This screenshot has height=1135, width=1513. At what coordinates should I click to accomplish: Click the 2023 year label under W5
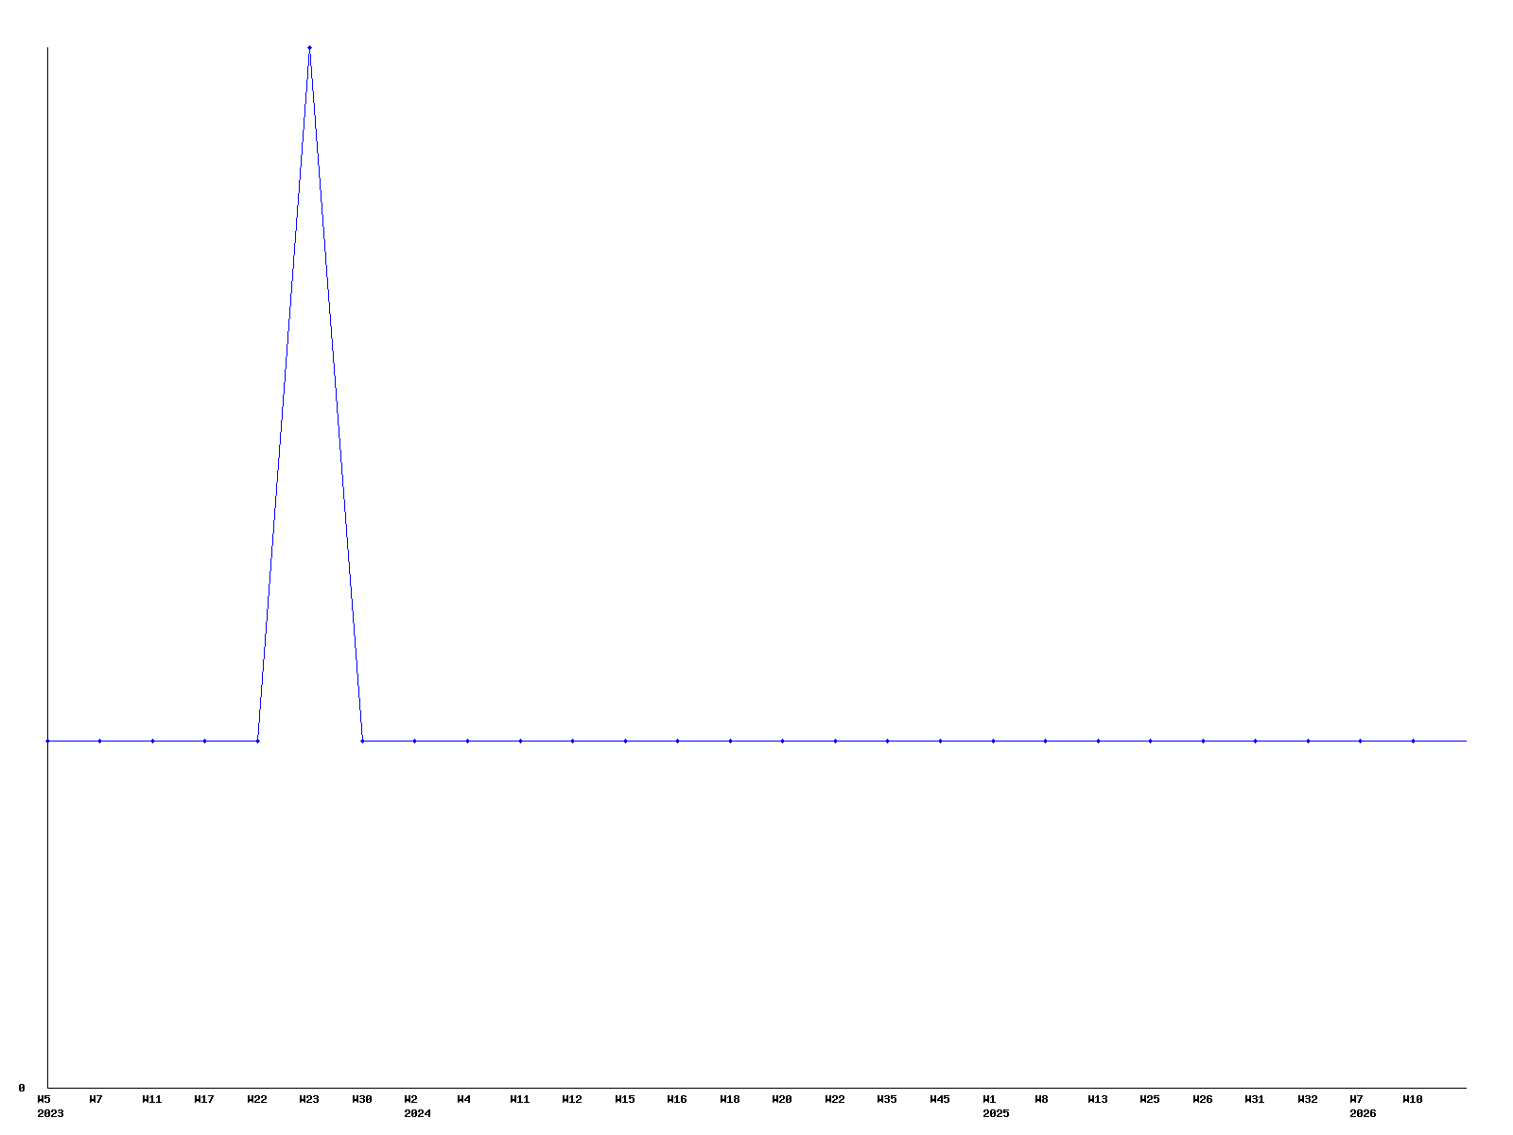point(50,1113)
